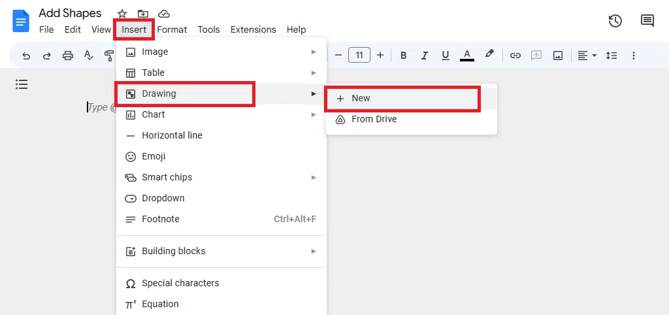Click the undo arrow icon
The width and height of the screenshot is (669, 315).
coord(26,56)
